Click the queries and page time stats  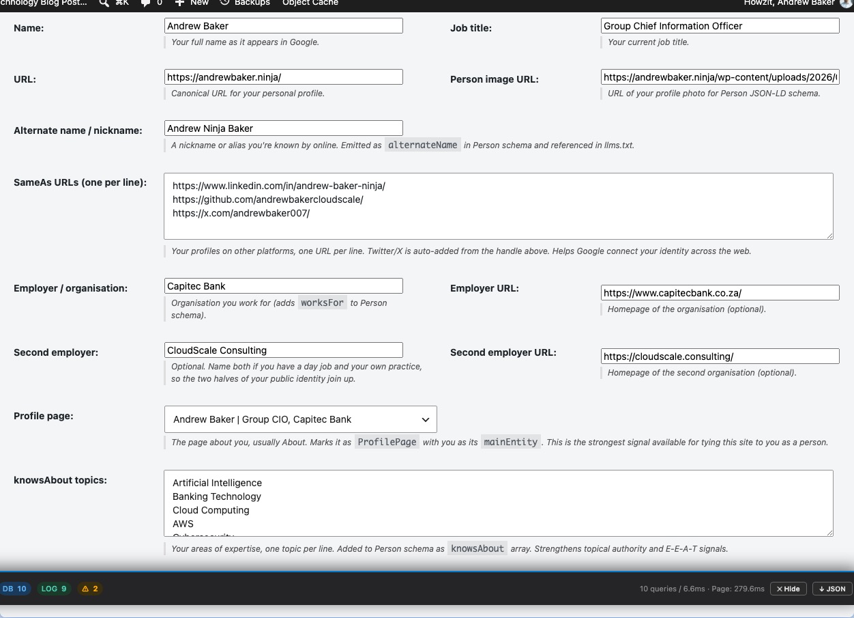pyautogui.click(x=702, y=589)
